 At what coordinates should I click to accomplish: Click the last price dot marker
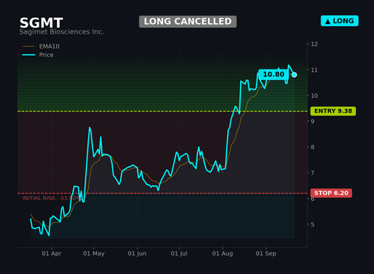tap(294, 75)
